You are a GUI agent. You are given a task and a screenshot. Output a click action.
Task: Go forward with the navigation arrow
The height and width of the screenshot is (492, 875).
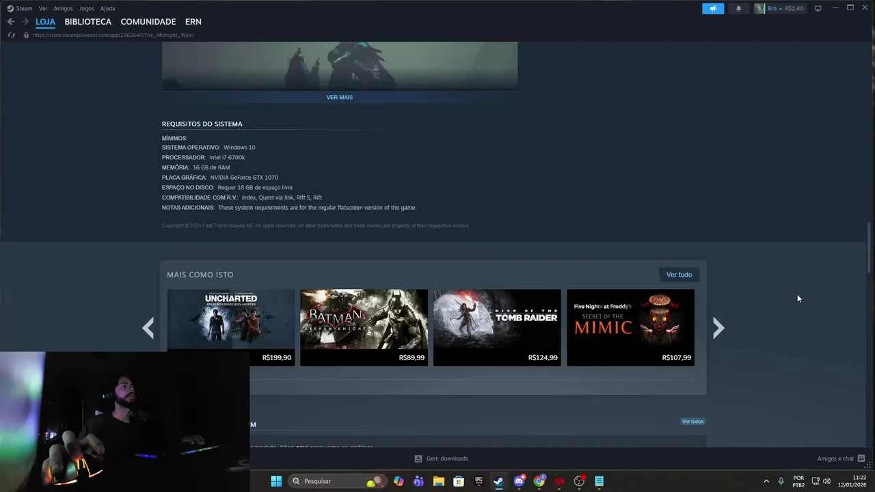pyautogui.click(x=25, y=22)
